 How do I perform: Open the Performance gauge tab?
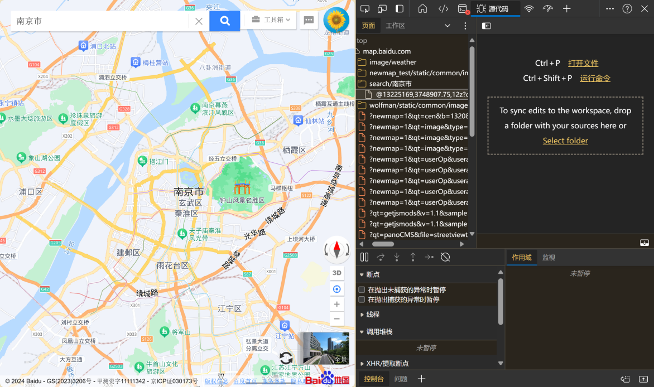(547, 9)
